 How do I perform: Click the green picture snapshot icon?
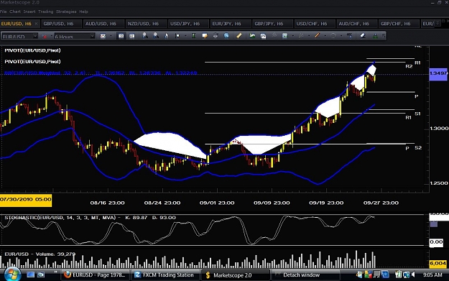point(252,36)
